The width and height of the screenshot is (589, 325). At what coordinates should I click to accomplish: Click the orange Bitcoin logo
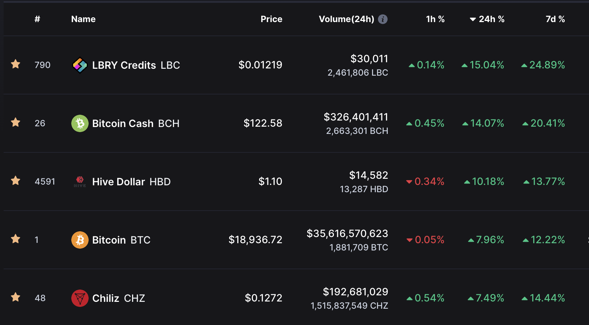click(80, 240)
